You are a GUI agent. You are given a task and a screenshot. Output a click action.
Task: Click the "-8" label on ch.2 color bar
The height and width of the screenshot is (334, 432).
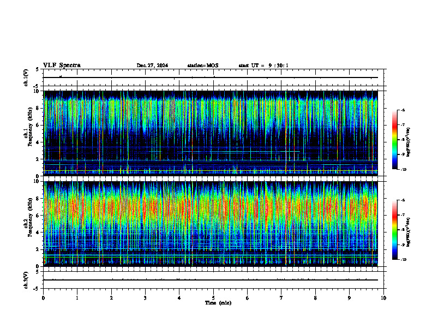click(403, 230)
